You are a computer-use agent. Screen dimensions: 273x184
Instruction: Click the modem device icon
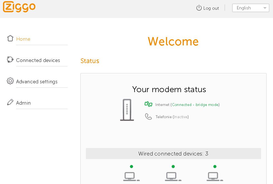click(127, 110)
